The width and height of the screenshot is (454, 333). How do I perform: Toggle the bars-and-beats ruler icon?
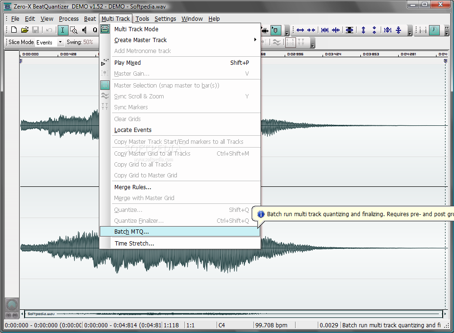(x=423, y=30)
